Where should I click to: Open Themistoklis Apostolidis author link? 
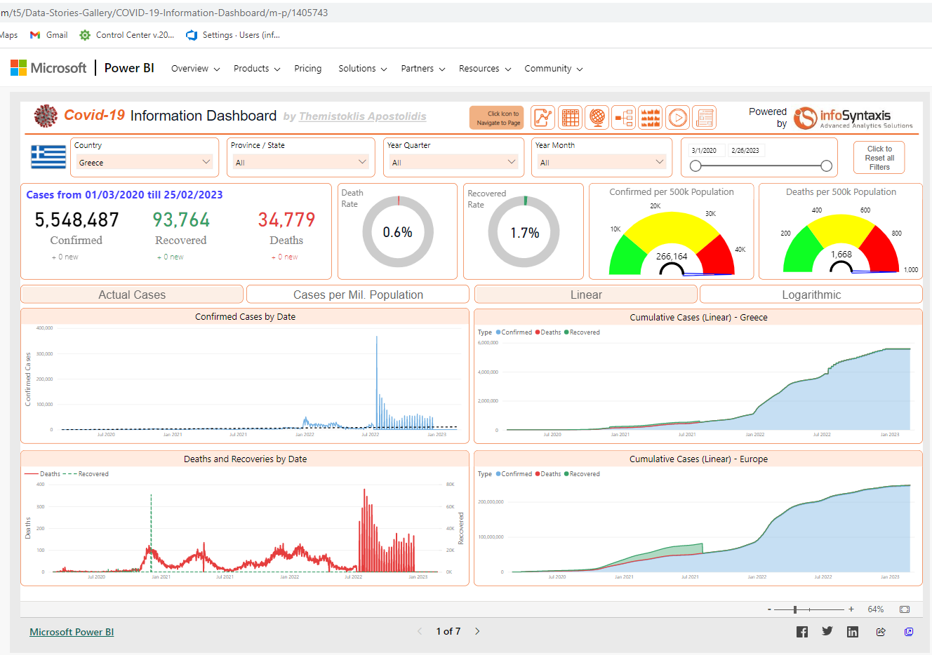tap(362, 116)
